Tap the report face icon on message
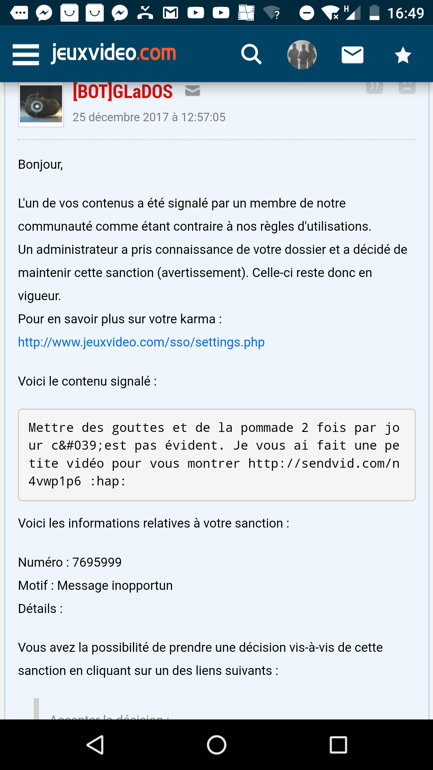Screen dimensions: 433x770 [407, 87]
